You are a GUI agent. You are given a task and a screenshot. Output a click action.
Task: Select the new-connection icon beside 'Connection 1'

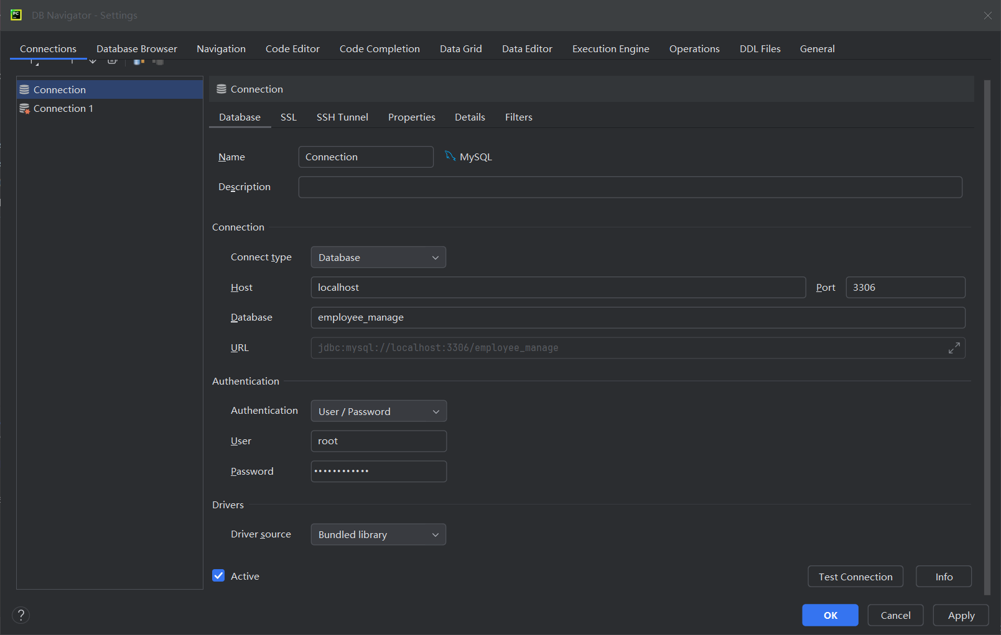pos(24,109)
